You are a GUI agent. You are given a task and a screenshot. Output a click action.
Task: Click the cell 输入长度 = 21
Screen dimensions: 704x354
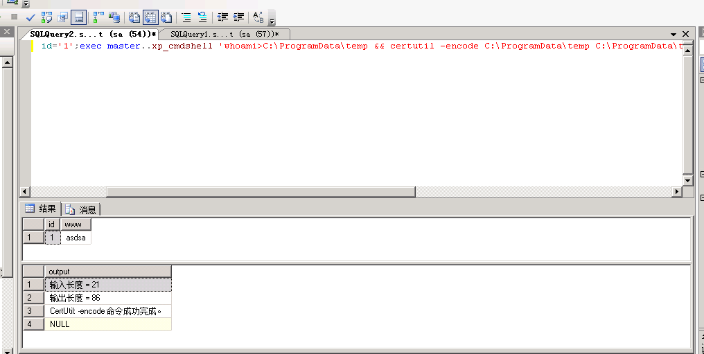[108, 285]
